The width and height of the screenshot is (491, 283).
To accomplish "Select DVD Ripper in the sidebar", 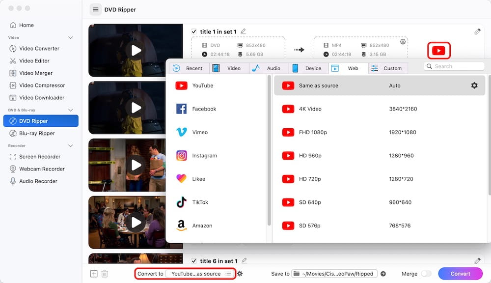I will click(41, 121).
